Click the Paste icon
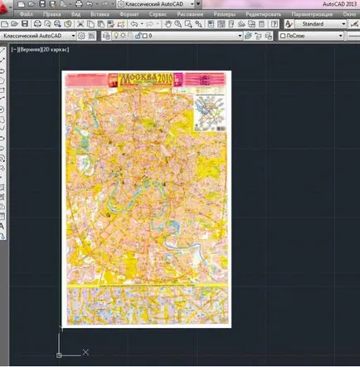The image size is (360, 367). point(100,24)
